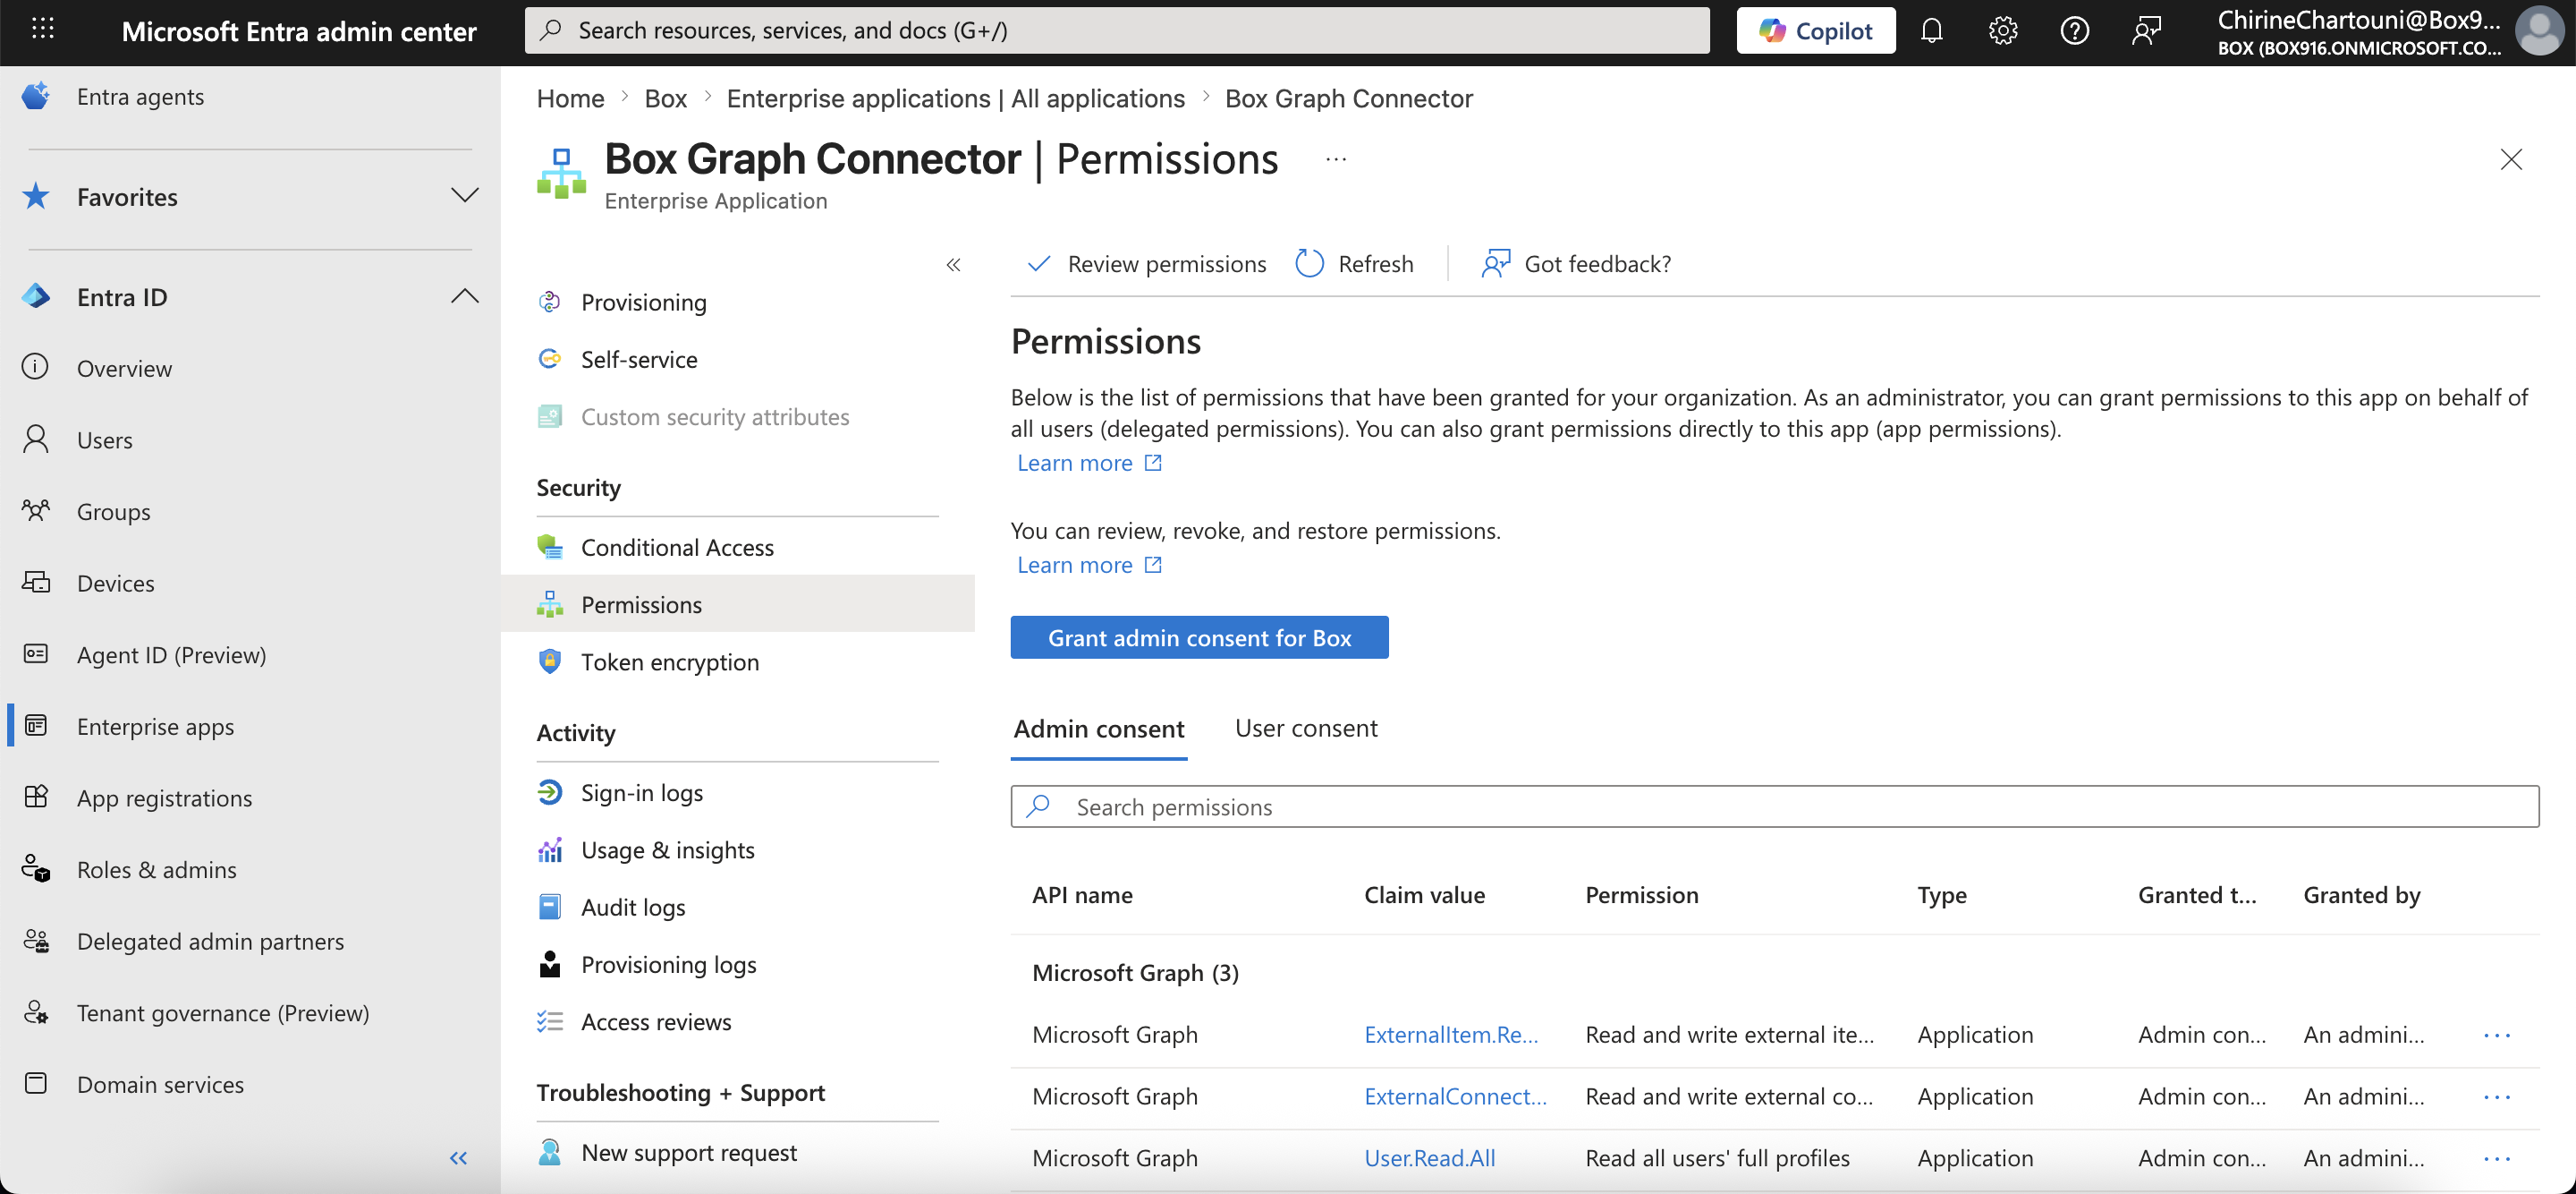The width and height of the screenshot is (2576, 1194).
Task: Expand the Favorites section
Action: click(464, 196)
